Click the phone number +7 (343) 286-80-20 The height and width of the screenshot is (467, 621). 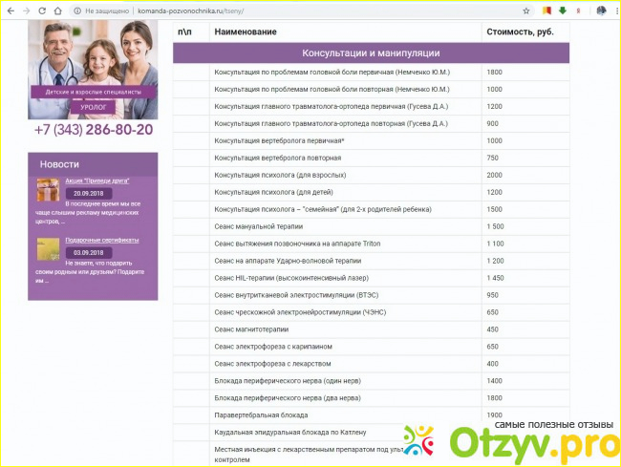point(93,130)
